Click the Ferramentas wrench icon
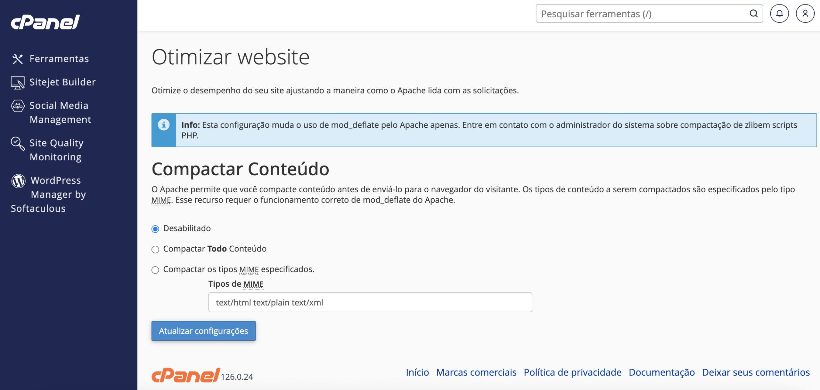Image resolution: width=820 pixels, height=390 pixels. [18, 59]
